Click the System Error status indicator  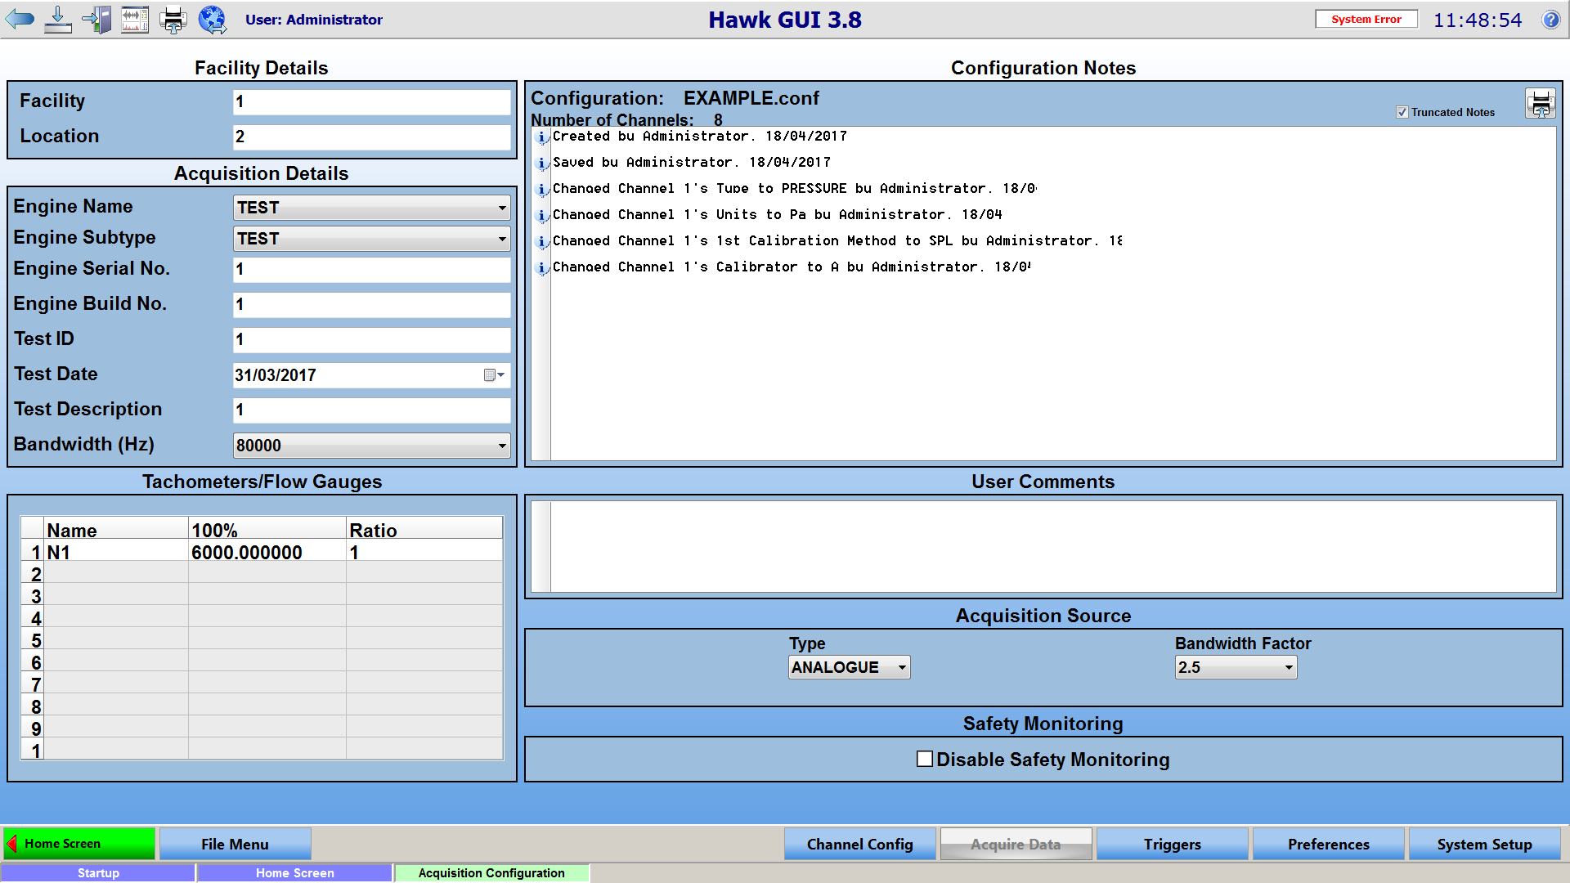point(1366,19)
